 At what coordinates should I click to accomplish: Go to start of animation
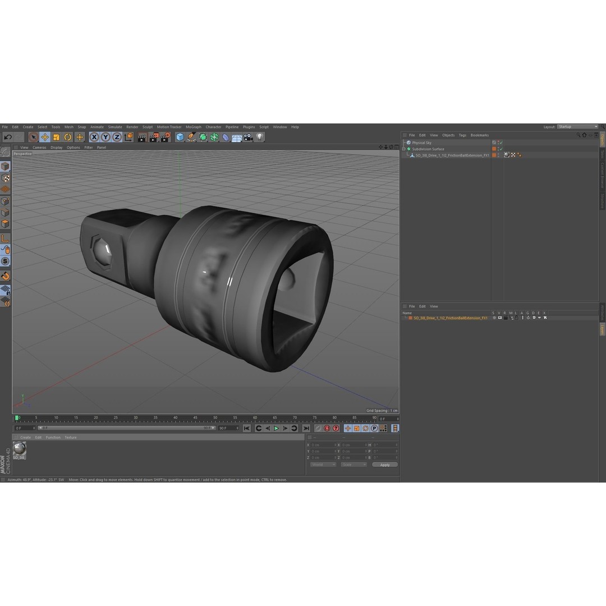click(246, 428)
